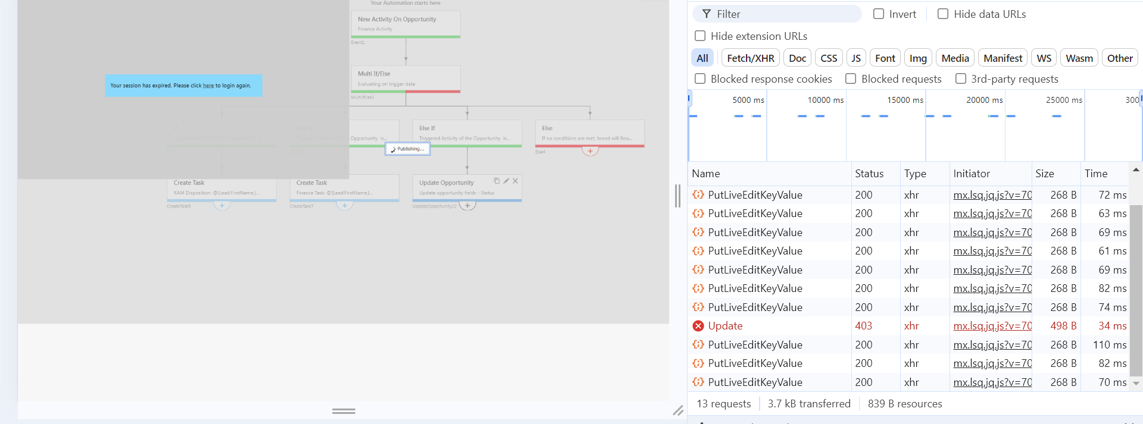Click the scroll down arrow of request list
This screenshot has width=1143, height=424.
[1136, 384]
